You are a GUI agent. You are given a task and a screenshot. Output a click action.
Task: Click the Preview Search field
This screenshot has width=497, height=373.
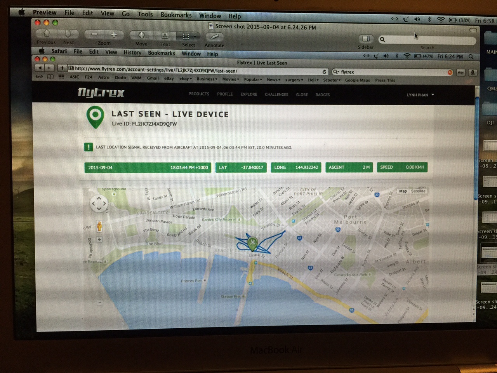pos(427,40)
